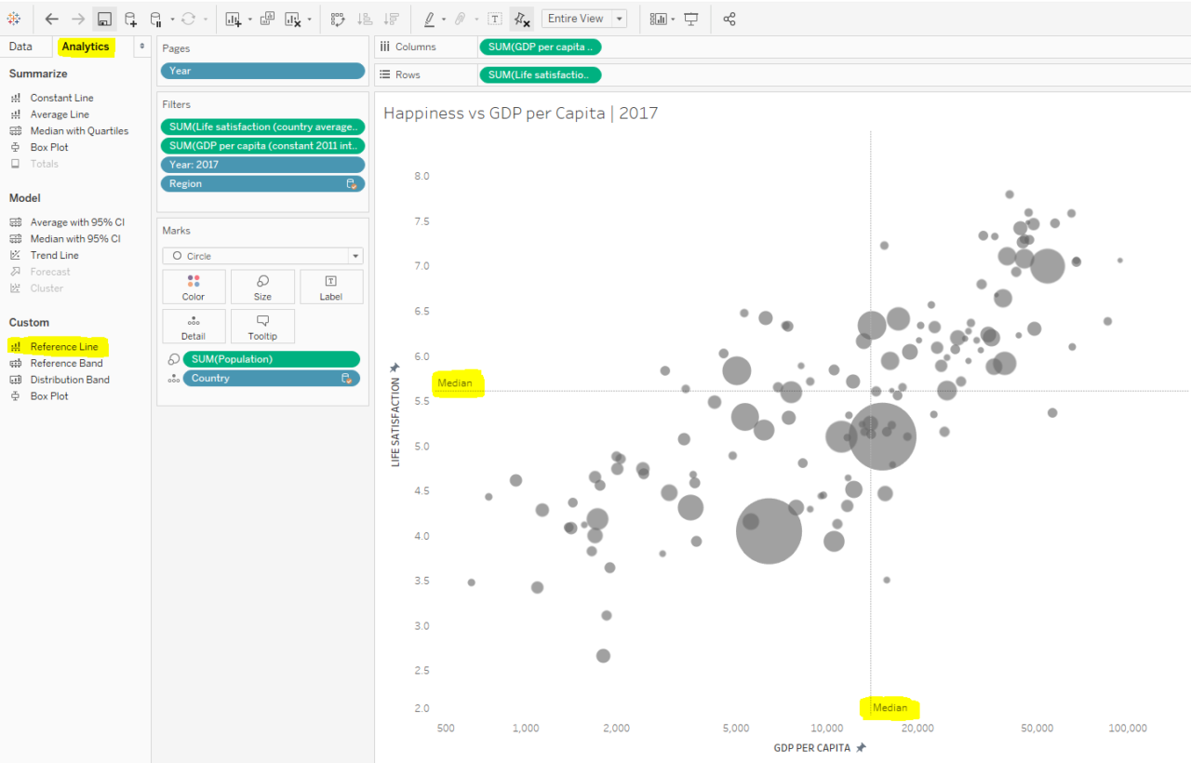
Task: Enter Presentation Mode
Action: coord(690,18)
